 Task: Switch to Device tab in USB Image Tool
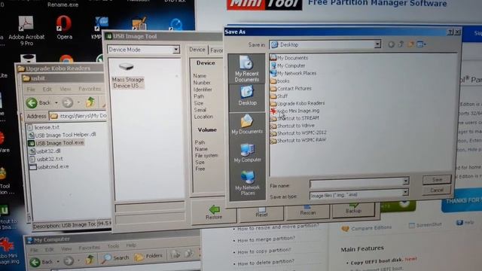tap(197, 50)
